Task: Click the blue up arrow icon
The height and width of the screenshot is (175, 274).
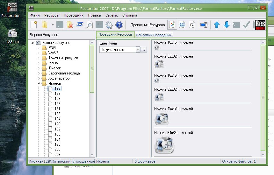Action: [x=217, y=25]
